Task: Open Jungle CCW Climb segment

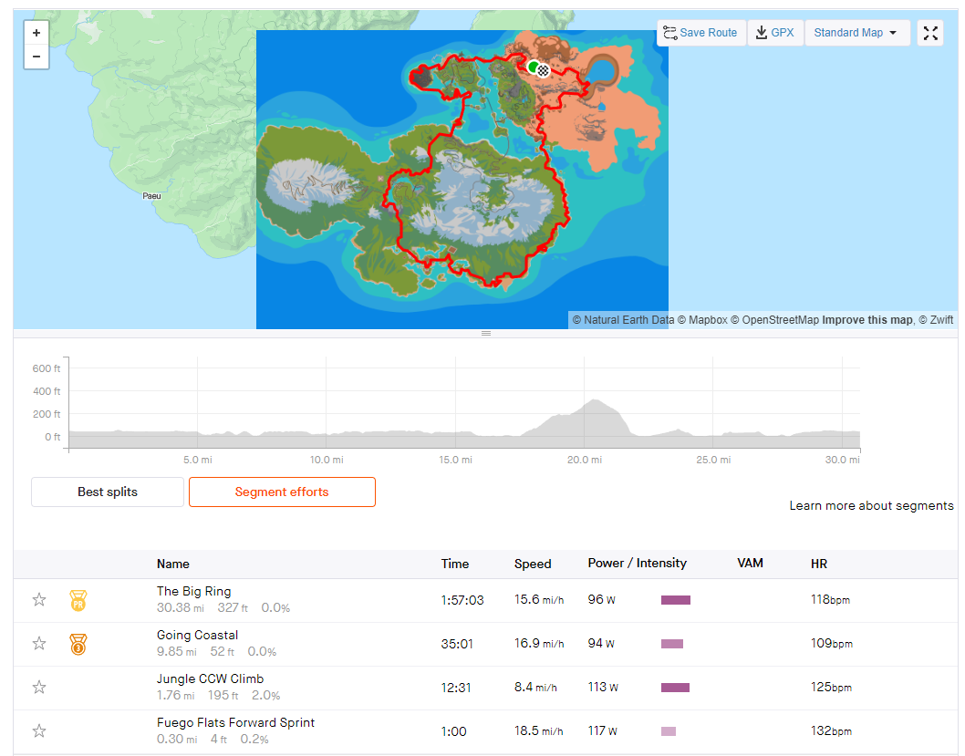Action: (210, 678)
